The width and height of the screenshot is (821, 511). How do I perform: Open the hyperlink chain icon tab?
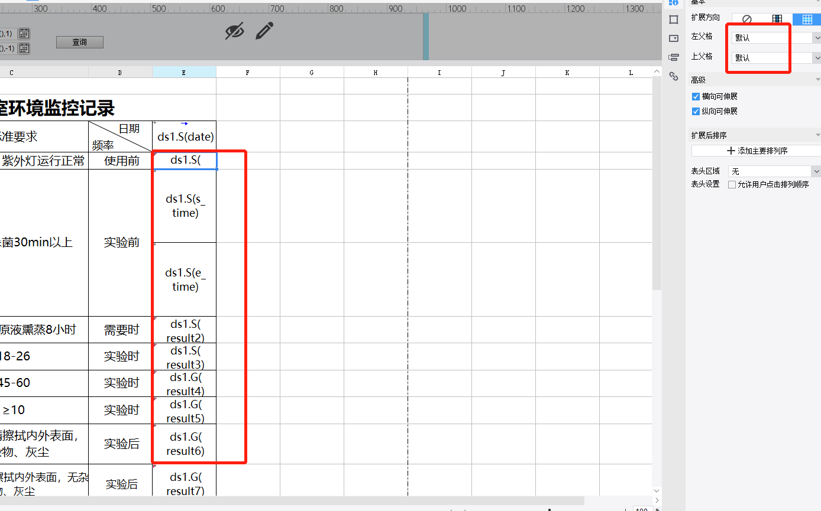point(673,76)
